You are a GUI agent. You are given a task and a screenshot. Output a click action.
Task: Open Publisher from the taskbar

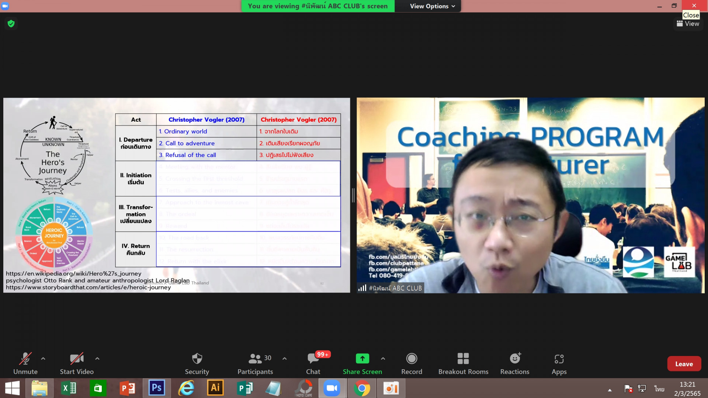pos(244,388)
